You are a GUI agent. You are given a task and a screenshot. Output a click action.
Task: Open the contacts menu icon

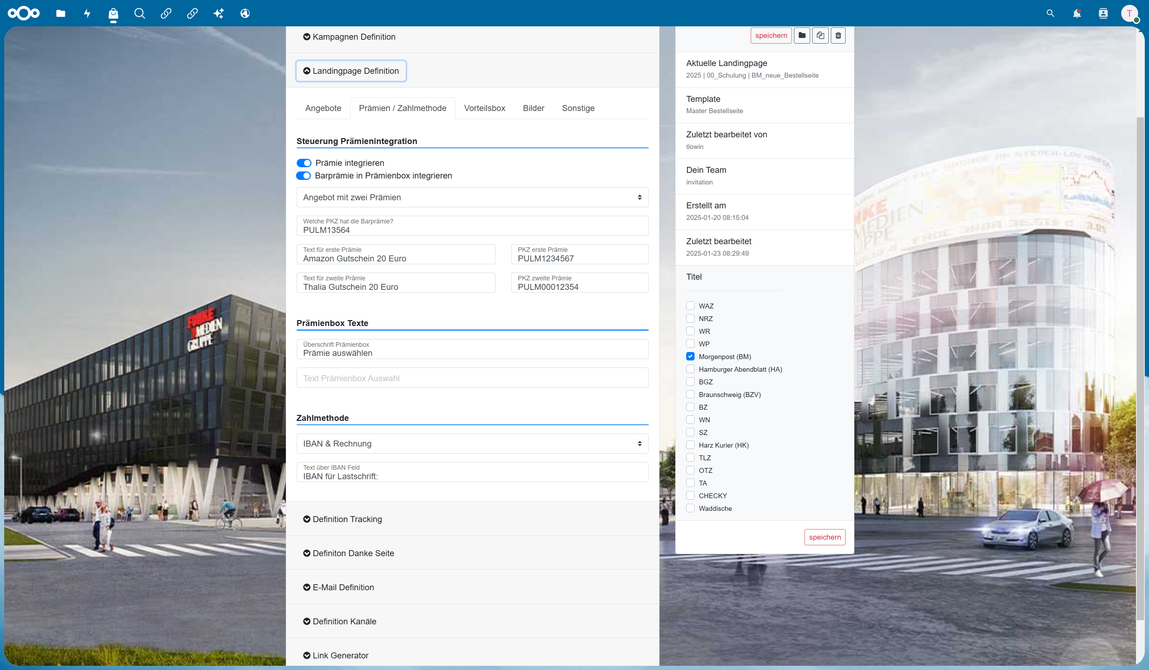[x=1103, y=13]
